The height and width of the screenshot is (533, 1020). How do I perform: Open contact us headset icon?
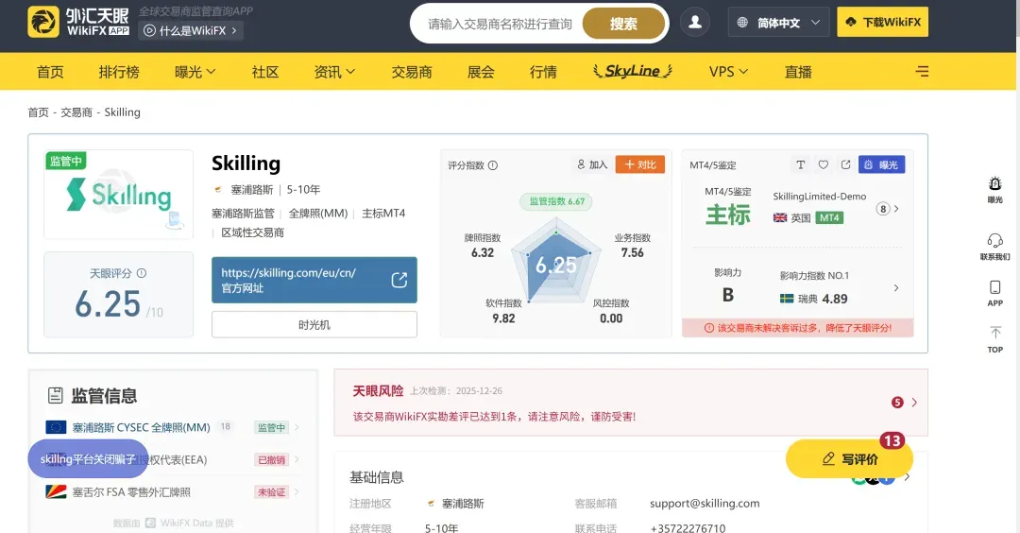click(994, 240)
